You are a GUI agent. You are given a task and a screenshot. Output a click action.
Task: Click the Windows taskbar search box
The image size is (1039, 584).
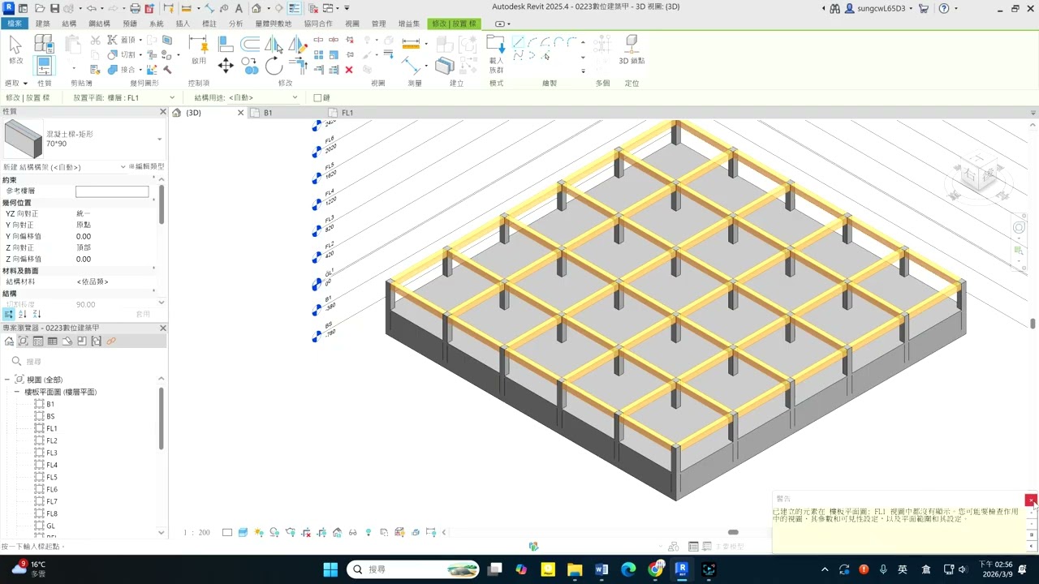click(414, 569)
